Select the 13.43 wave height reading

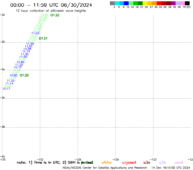click(x=34, y=36)
